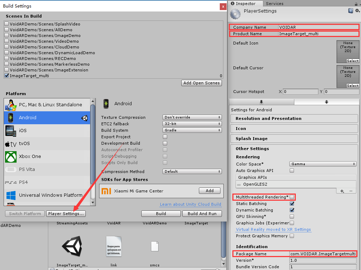Click the Xiaomi Mi logo icon
Screen dimensions: 361x270
click(106, 191)
